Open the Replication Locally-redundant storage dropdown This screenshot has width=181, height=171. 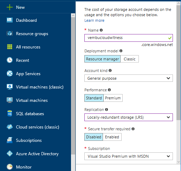click(x=129, y=117)
